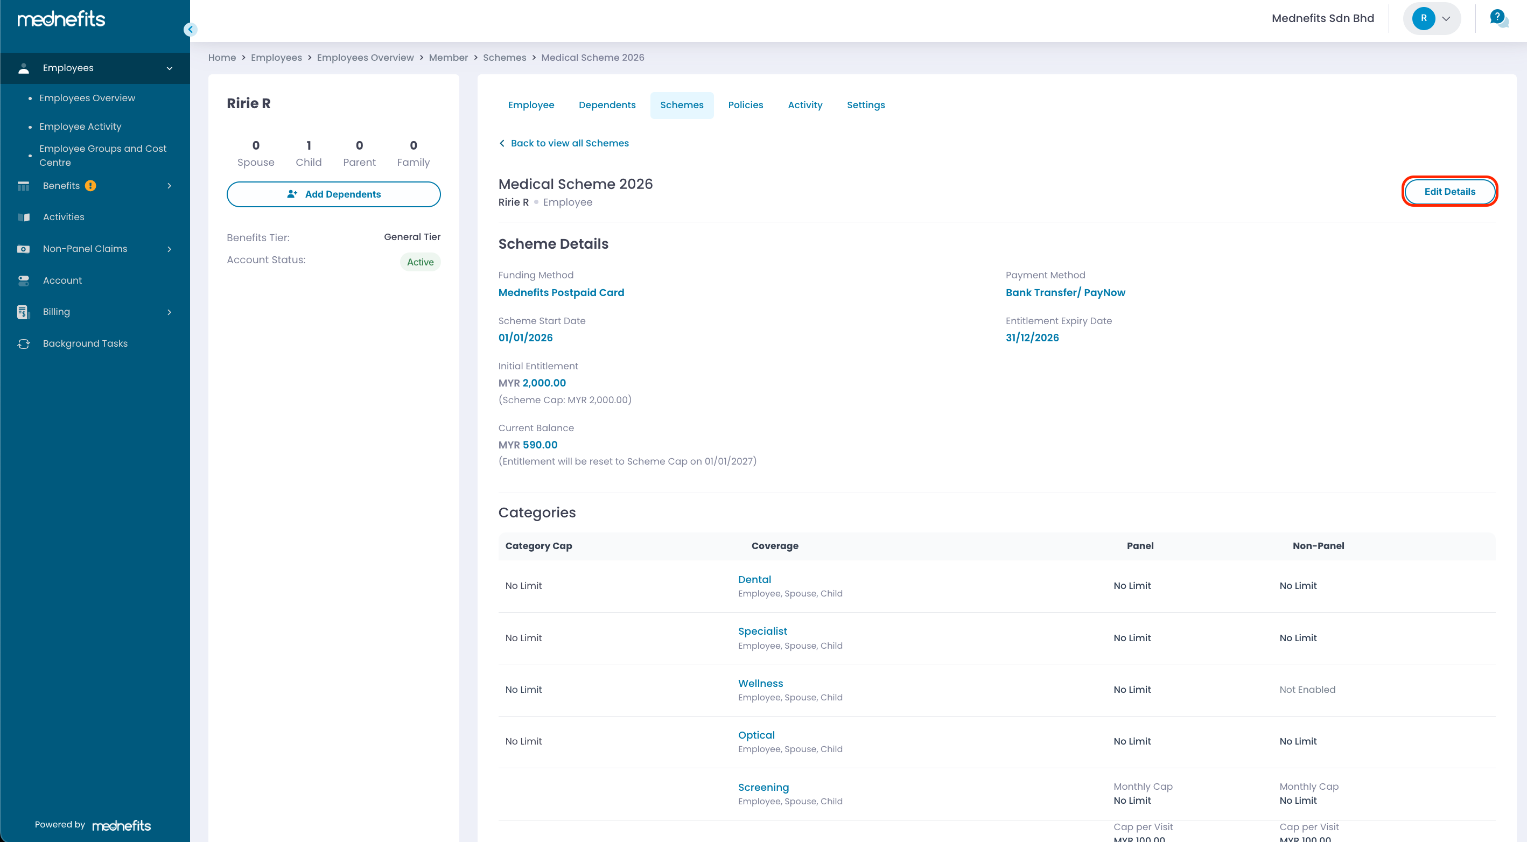Open Background Tasks sync icon

point(24,343)
